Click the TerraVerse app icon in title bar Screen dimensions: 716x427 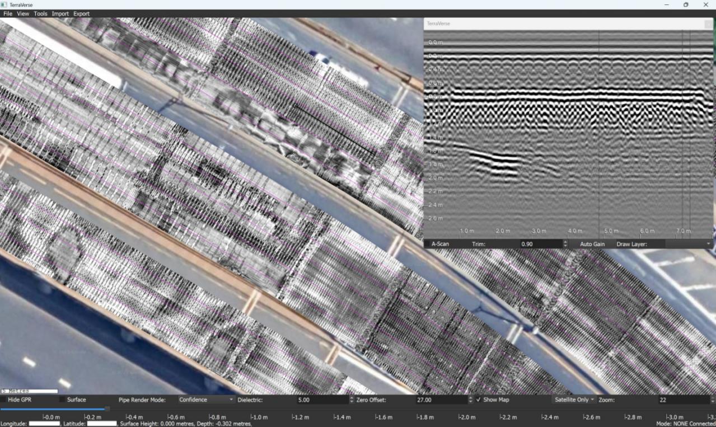click(4, 4)
